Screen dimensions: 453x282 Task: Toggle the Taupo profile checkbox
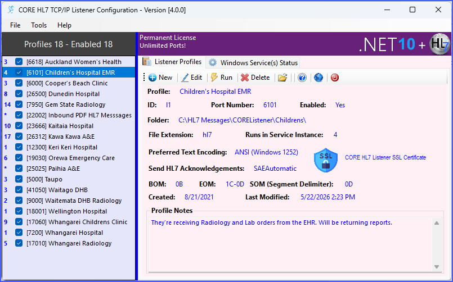point(19,179)
